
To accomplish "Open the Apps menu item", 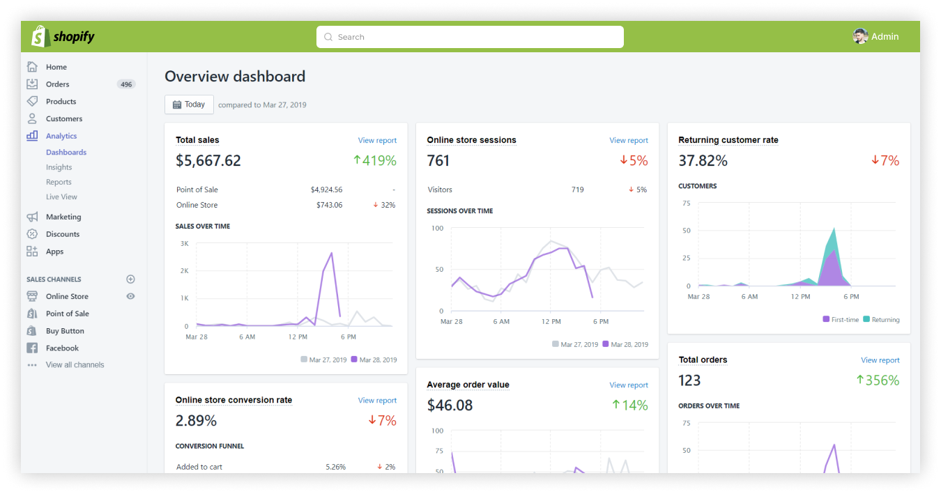I will [55, 252].
